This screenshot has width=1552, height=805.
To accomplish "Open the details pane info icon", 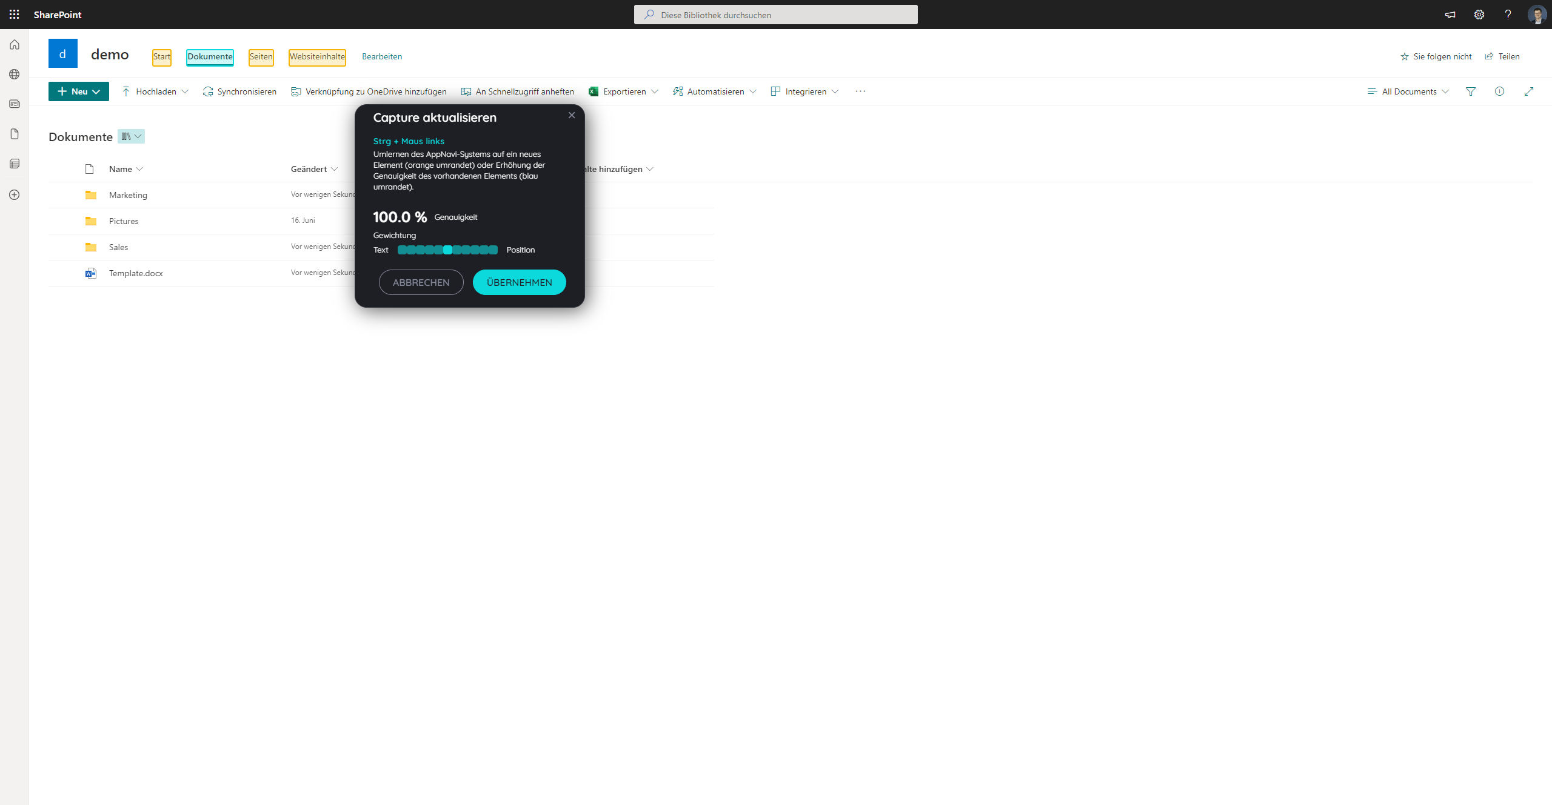I will tap(1499, 91).
